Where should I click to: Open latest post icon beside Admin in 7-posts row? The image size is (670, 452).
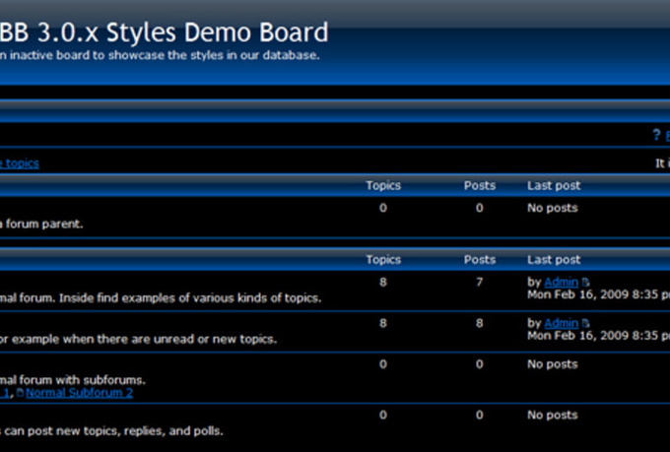coord(585,283)
